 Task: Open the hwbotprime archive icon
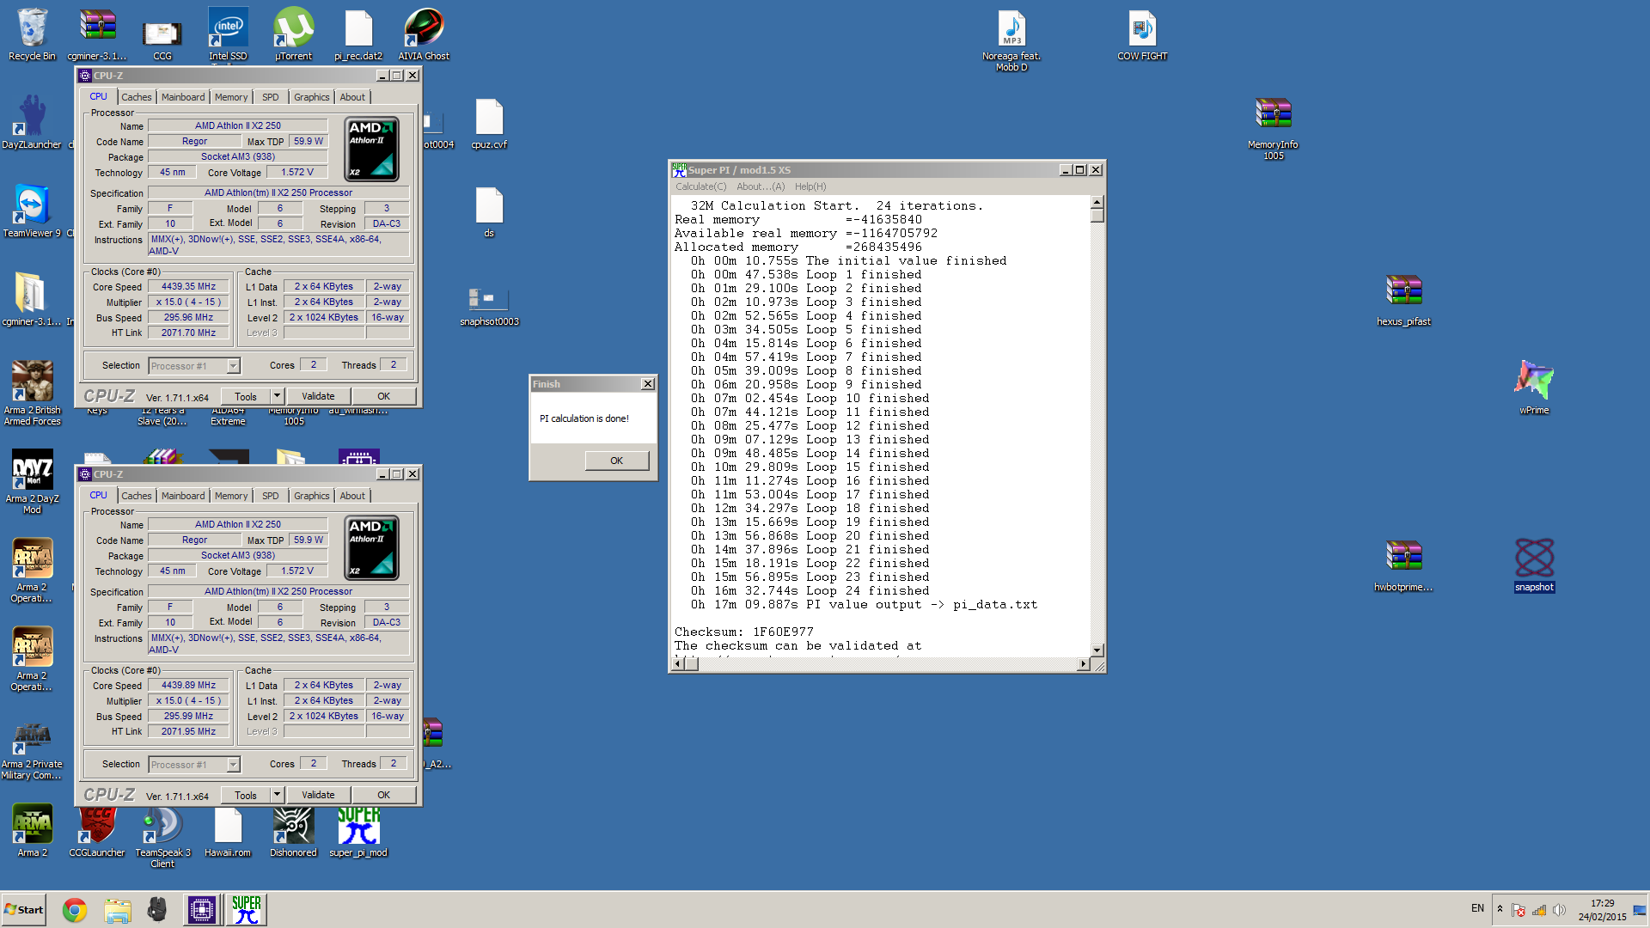point(1403,565)
